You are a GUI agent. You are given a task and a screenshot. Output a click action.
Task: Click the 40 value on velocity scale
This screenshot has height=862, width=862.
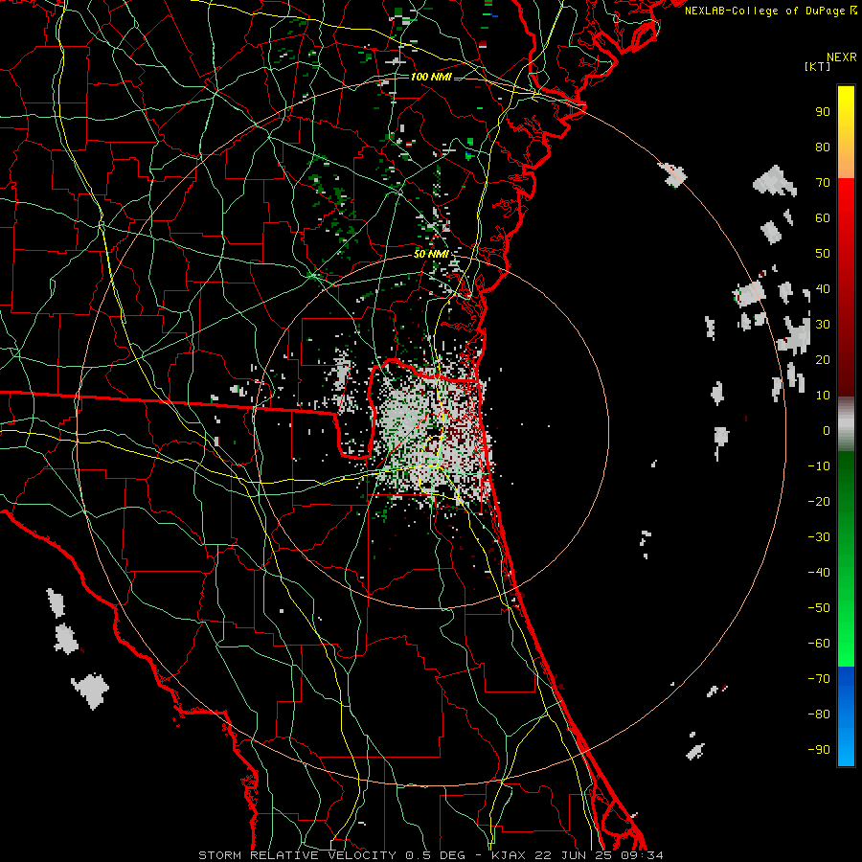pyautogui.click(x=823, y=288)
